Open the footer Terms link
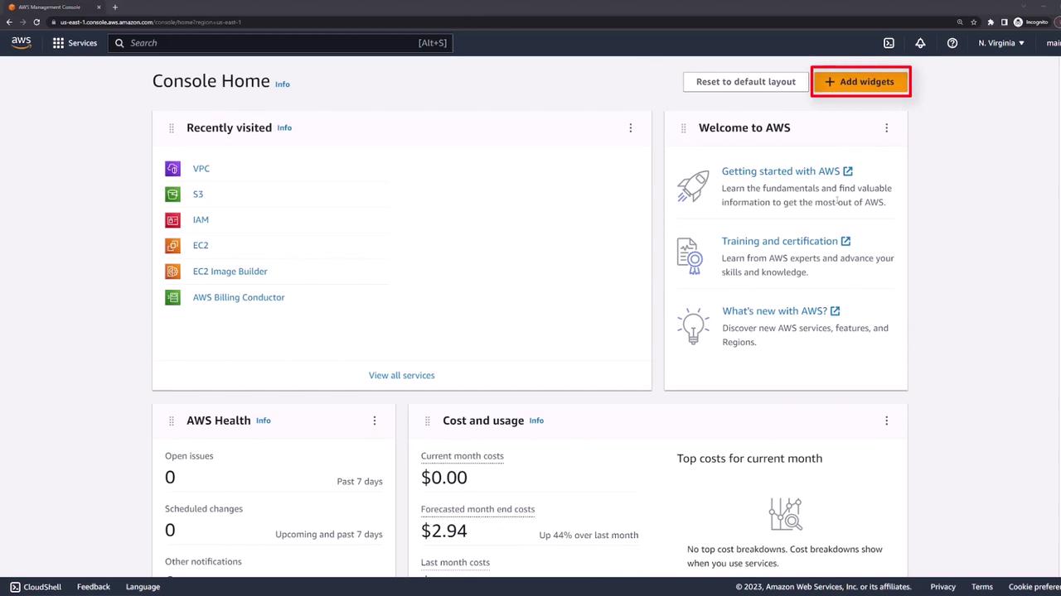 (x=982, y=587)
